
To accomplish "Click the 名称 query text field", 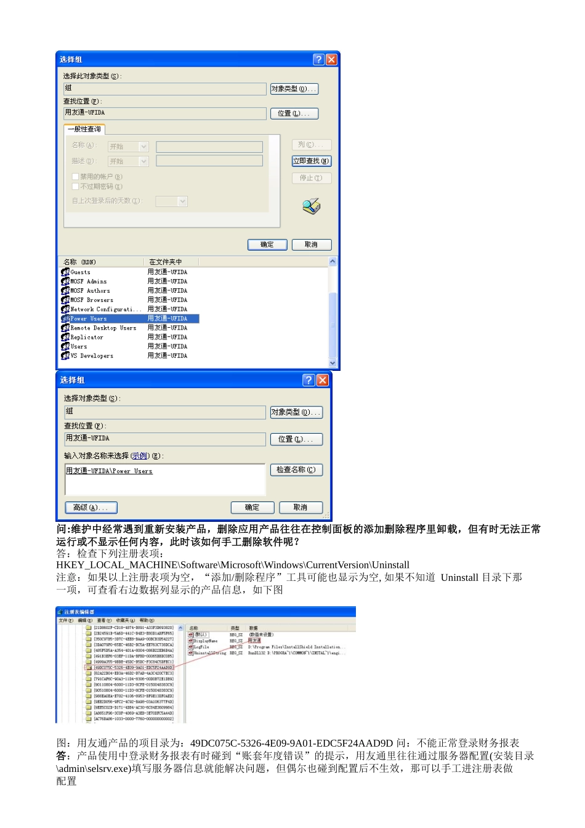I will [209, 147].
